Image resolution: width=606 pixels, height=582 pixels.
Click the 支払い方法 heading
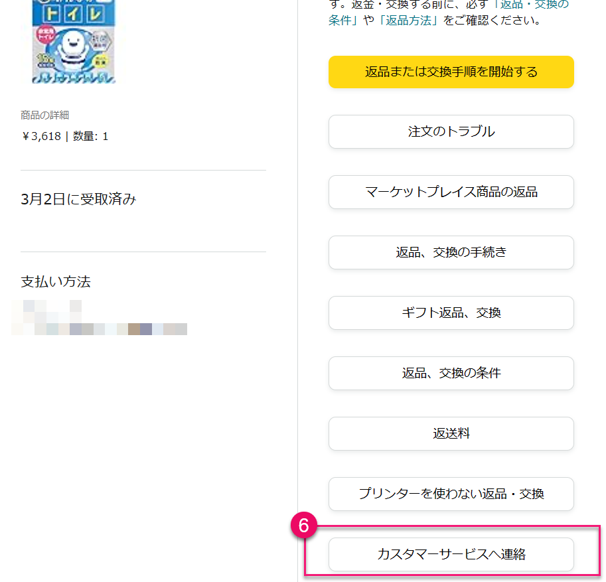point(56,281)
